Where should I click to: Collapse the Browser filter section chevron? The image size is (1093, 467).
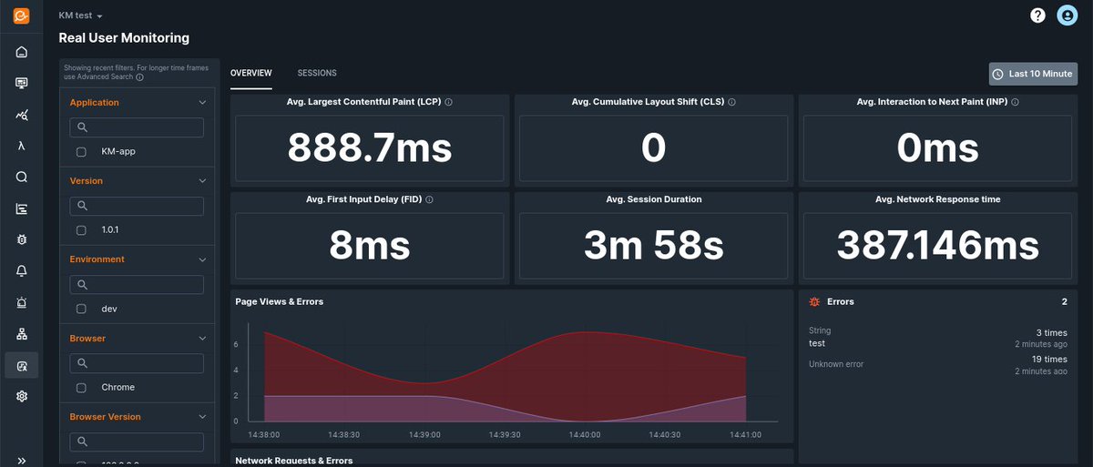tap(202, 339)
